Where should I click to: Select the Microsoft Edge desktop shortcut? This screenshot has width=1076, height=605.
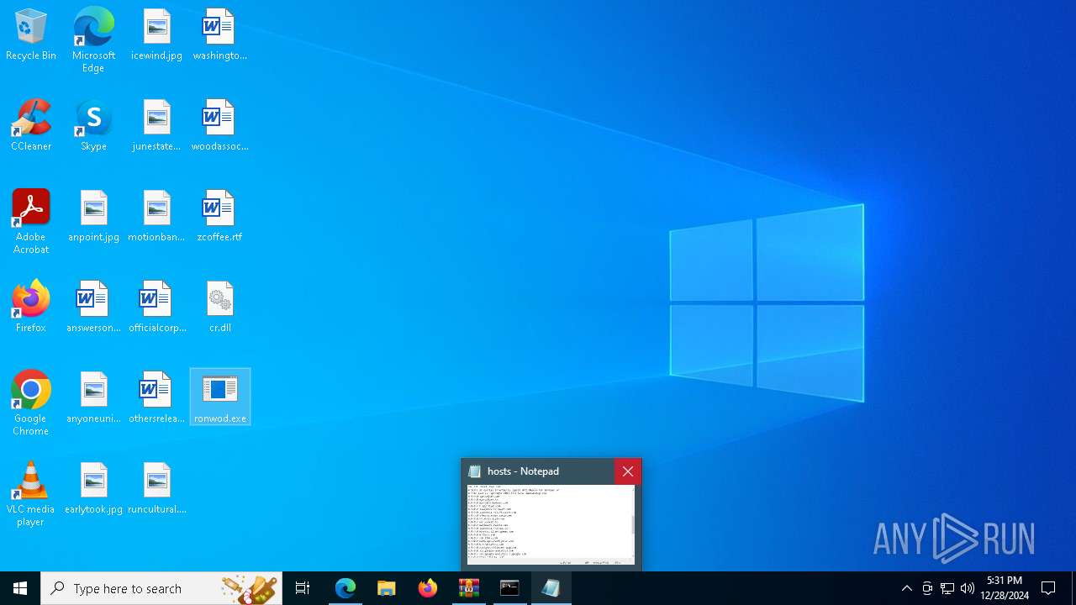click(x=93, y=40)
